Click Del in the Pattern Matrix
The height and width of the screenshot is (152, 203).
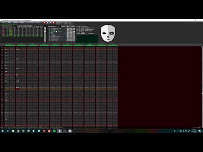pyautogui.click(x=25, y=26)
